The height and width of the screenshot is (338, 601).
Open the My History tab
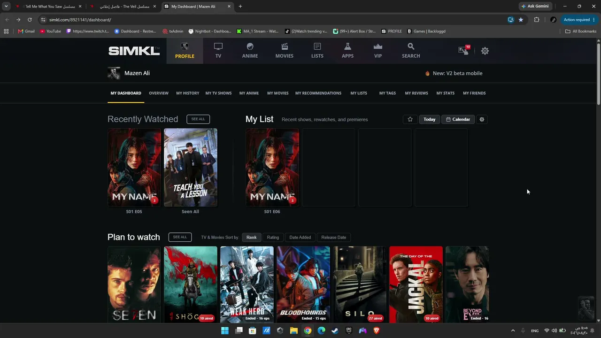[x=188, y=93]
